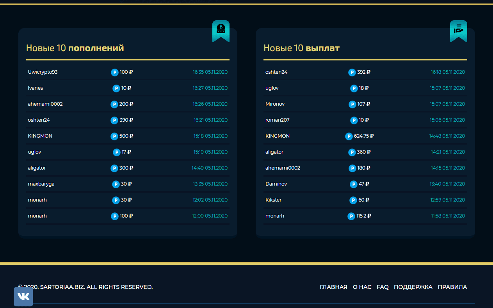
Task: Click Payeer icon beside Uwicrypto93's 100 ₽ deposit
Action: click(x=114, y=72)
